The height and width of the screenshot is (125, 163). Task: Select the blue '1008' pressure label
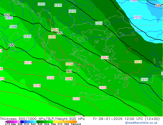pyautogui.click(x=13, y=27)
